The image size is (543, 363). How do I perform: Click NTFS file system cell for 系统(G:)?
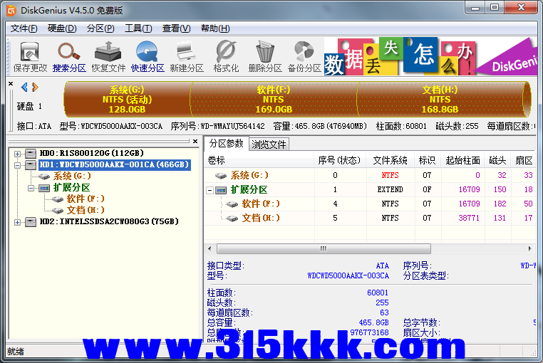(391, 175)
